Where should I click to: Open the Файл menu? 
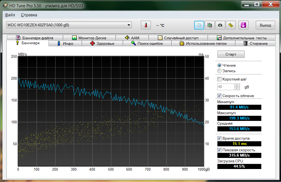click(x=10, y=15)
